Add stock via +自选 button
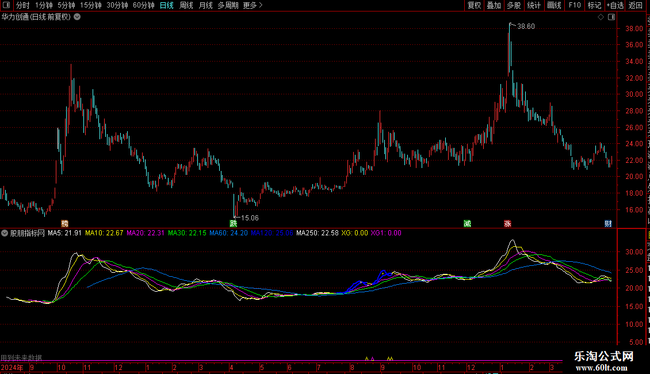The image size is (650, 374). tap(615, 5)
